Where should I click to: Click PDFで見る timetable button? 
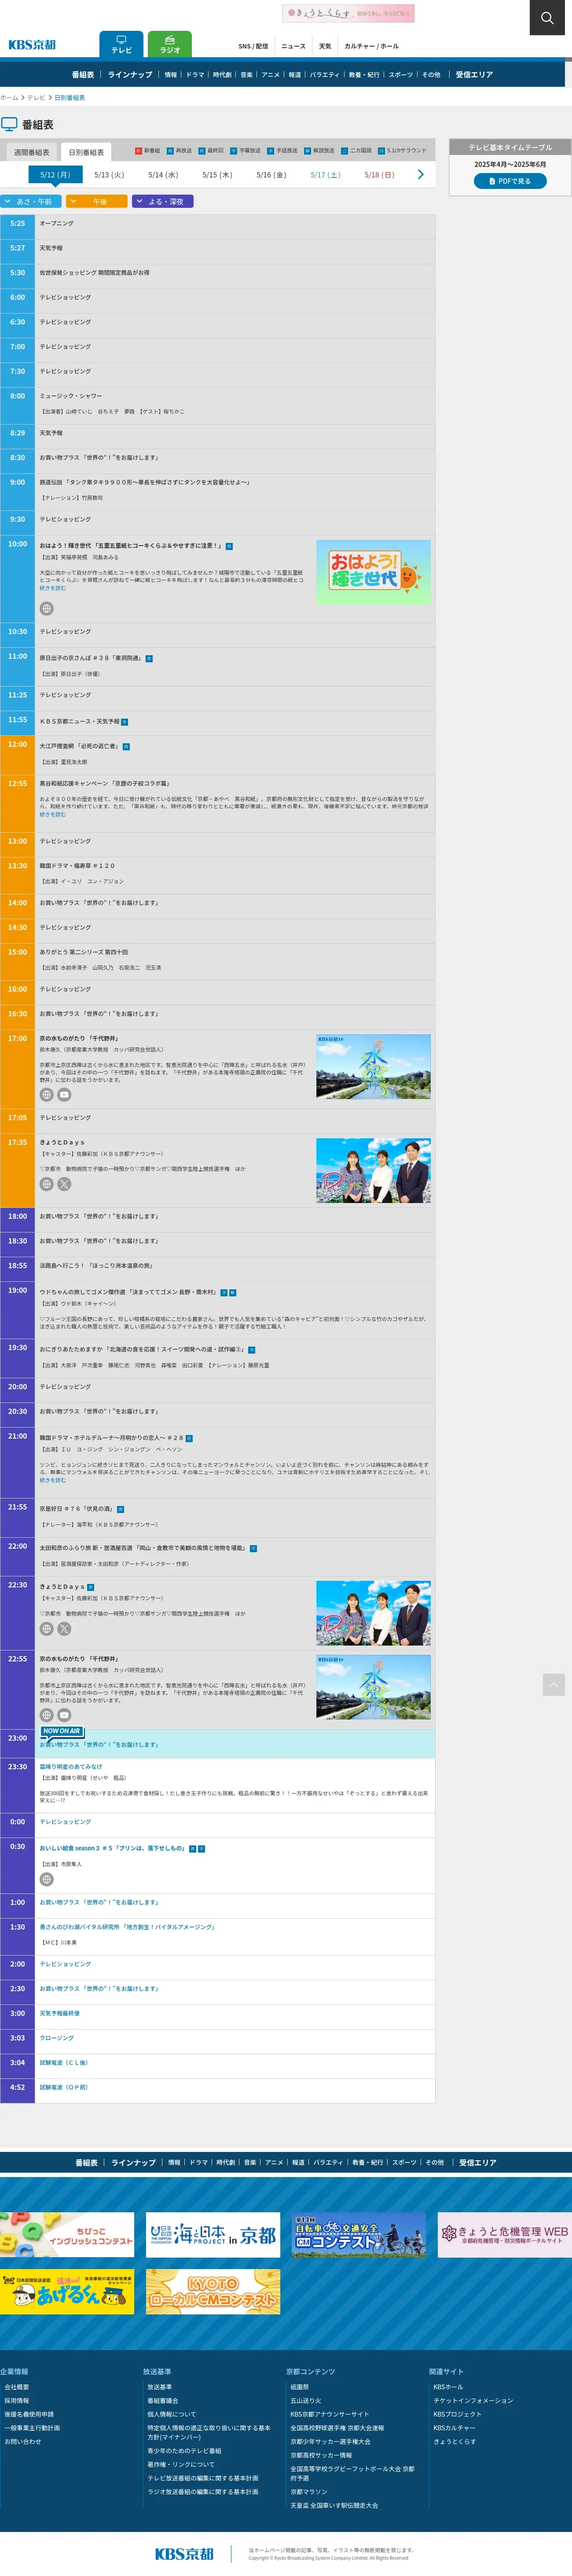click(x=510, y=181)
